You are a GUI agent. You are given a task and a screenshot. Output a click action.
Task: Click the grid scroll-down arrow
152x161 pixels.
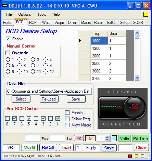tap(137, 78)
